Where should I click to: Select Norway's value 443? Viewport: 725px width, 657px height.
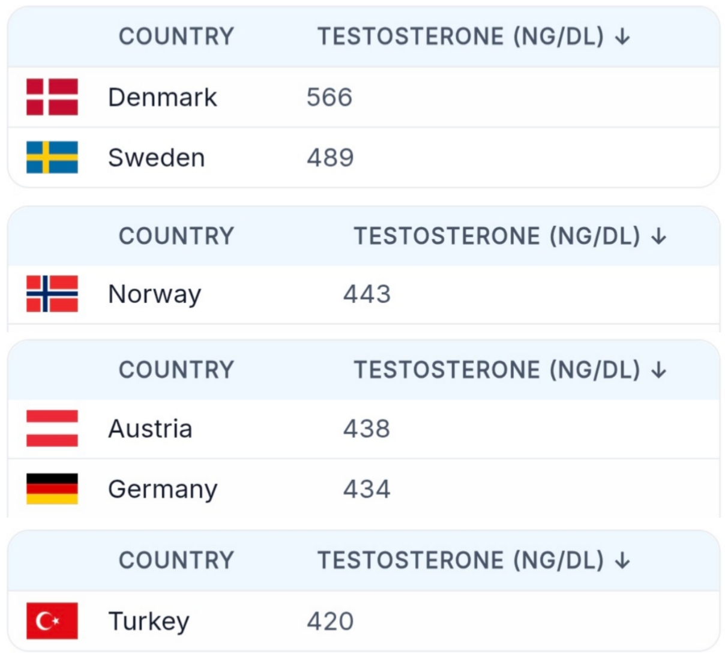click(367, 294)
